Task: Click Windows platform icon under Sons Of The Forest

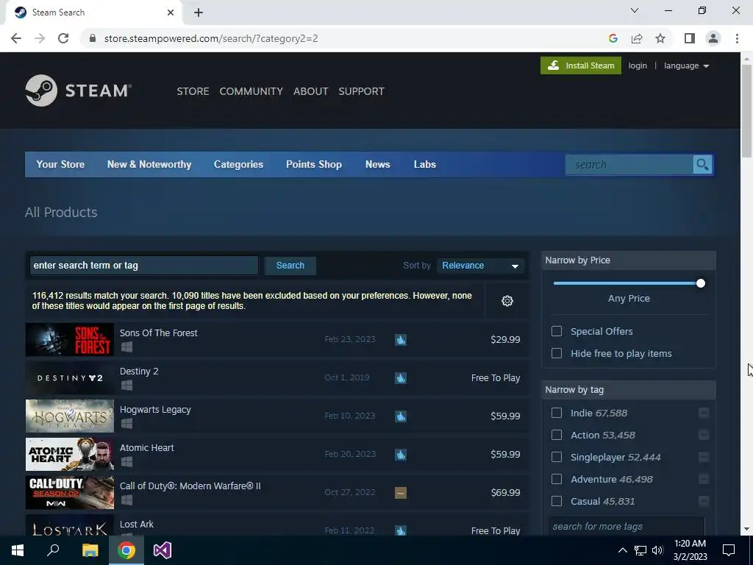Action: pos(126,347)
